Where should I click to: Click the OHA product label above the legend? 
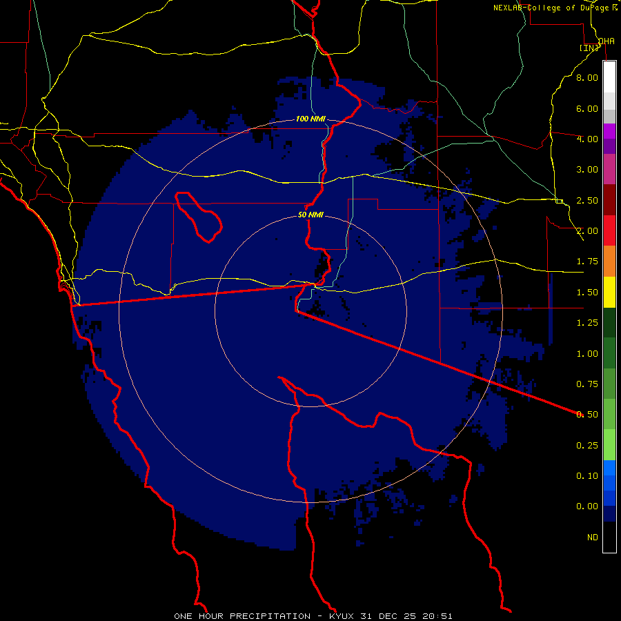click(607, 41)
